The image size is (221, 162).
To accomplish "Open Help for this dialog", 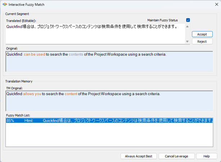I will [x=206, y=156].
